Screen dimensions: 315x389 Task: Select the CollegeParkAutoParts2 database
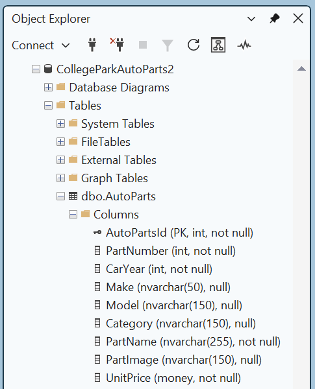115,69
